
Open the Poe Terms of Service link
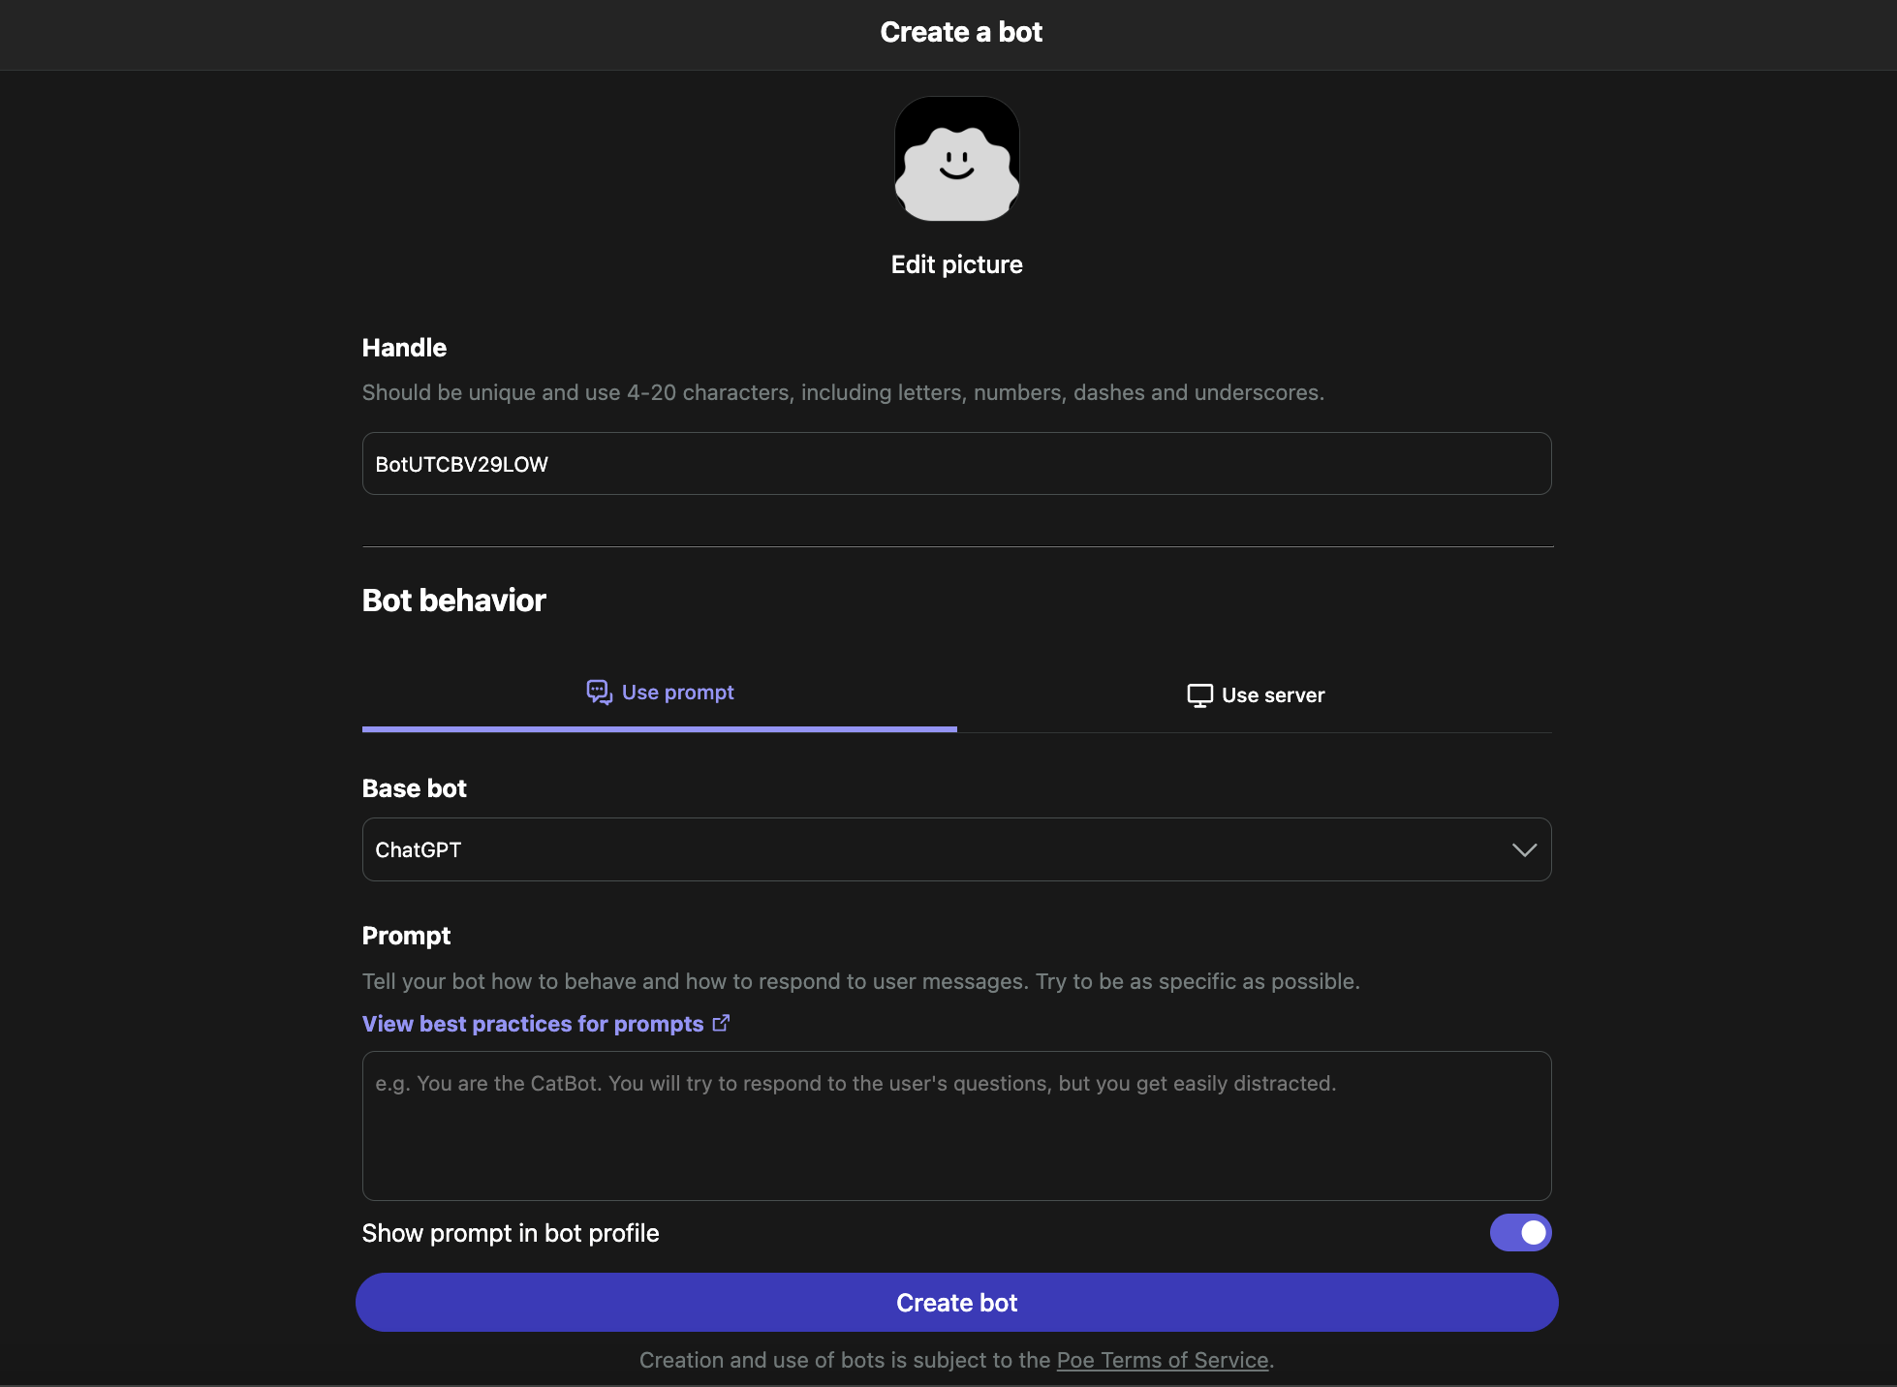(1161, 1360)
